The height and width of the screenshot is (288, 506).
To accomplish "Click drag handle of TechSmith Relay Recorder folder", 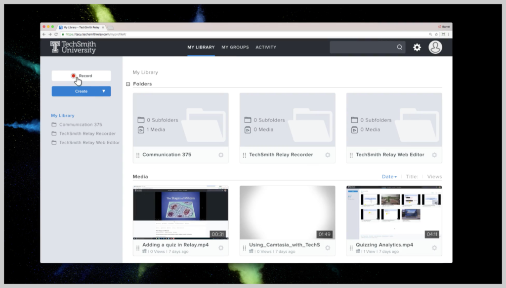I will (244, 155).
